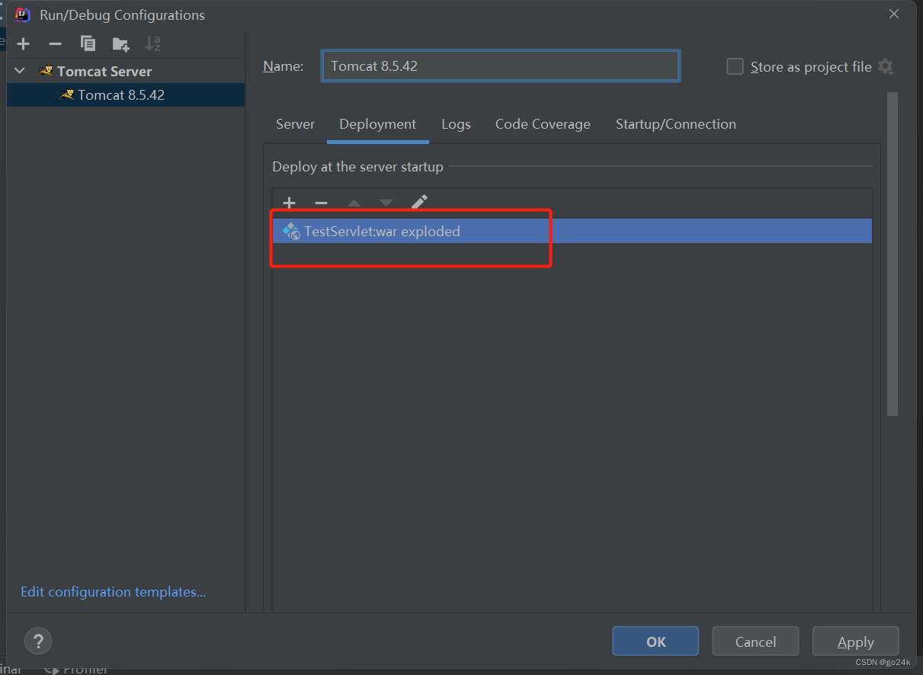Open Edit configuration templates link
Viewport: 923px width, 675px height.
pos(114,592)
